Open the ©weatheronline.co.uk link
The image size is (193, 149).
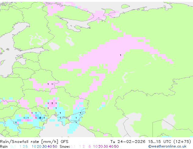pyautogui.click(x=167, y=147)
